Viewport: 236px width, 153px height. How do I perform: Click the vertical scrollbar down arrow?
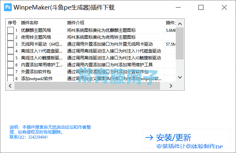(180, 77)
